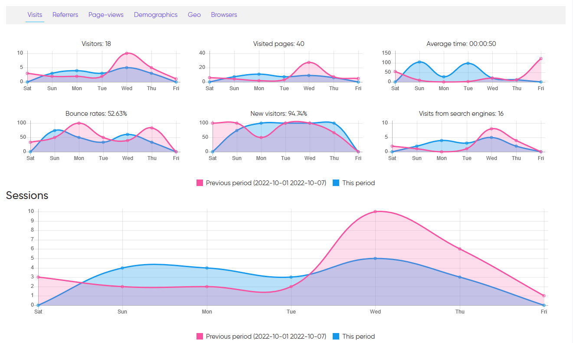The height and width of the screenshot is (343, 573).
Task: Click the pink Fri data point in Sessions chart
Action: point(544,296)
